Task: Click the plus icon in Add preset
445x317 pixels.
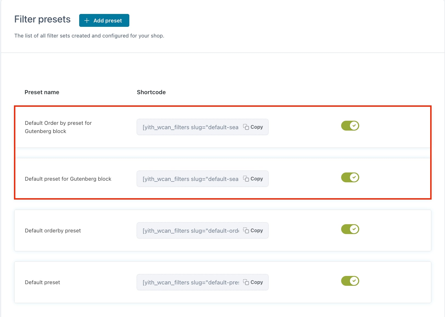Action: click(x=87, y=21)
